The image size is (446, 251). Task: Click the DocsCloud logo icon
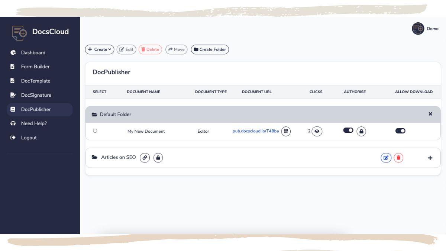click(x=19, y=32)
